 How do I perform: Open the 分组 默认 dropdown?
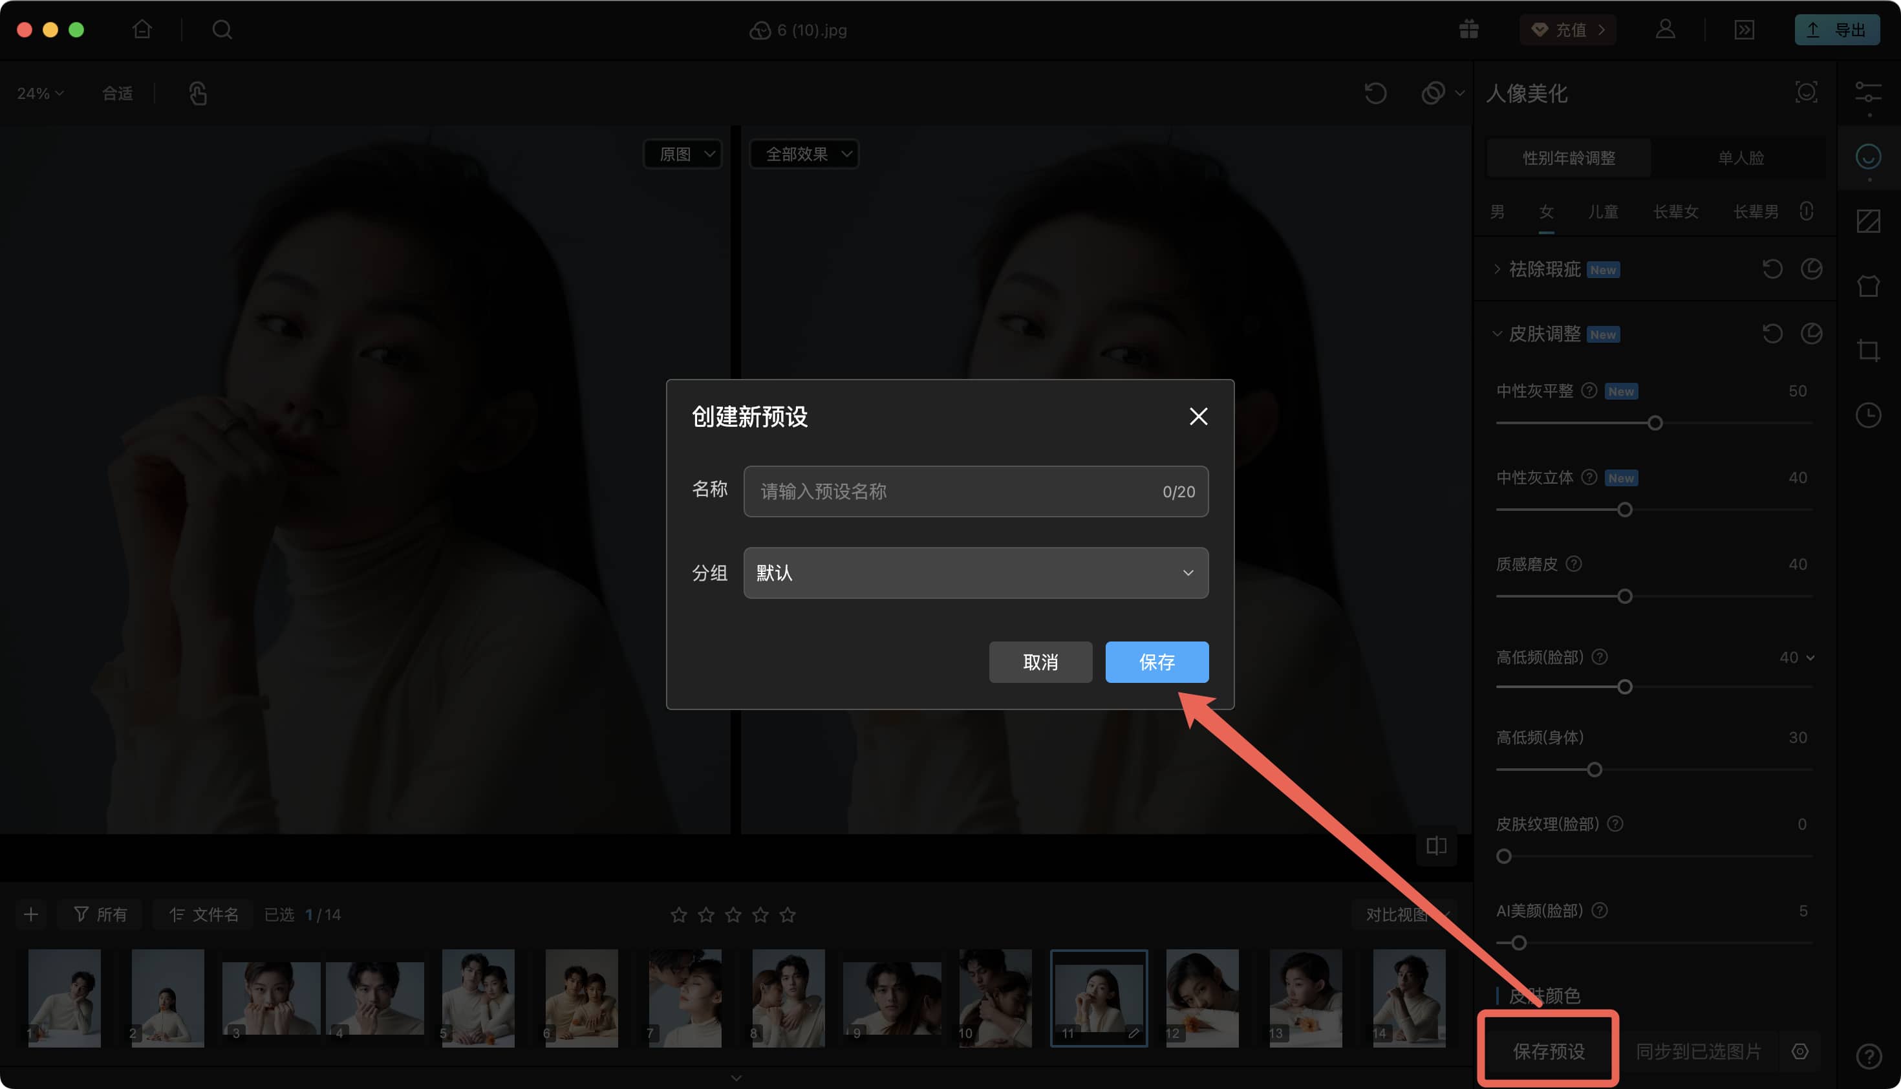point(975,573)
